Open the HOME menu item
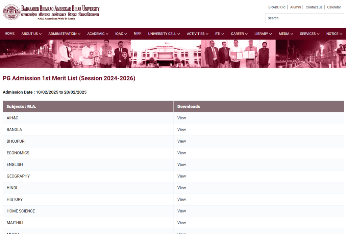Image resolution: width=346 pixels, height=234 pixels. click(x=9, y=33)
